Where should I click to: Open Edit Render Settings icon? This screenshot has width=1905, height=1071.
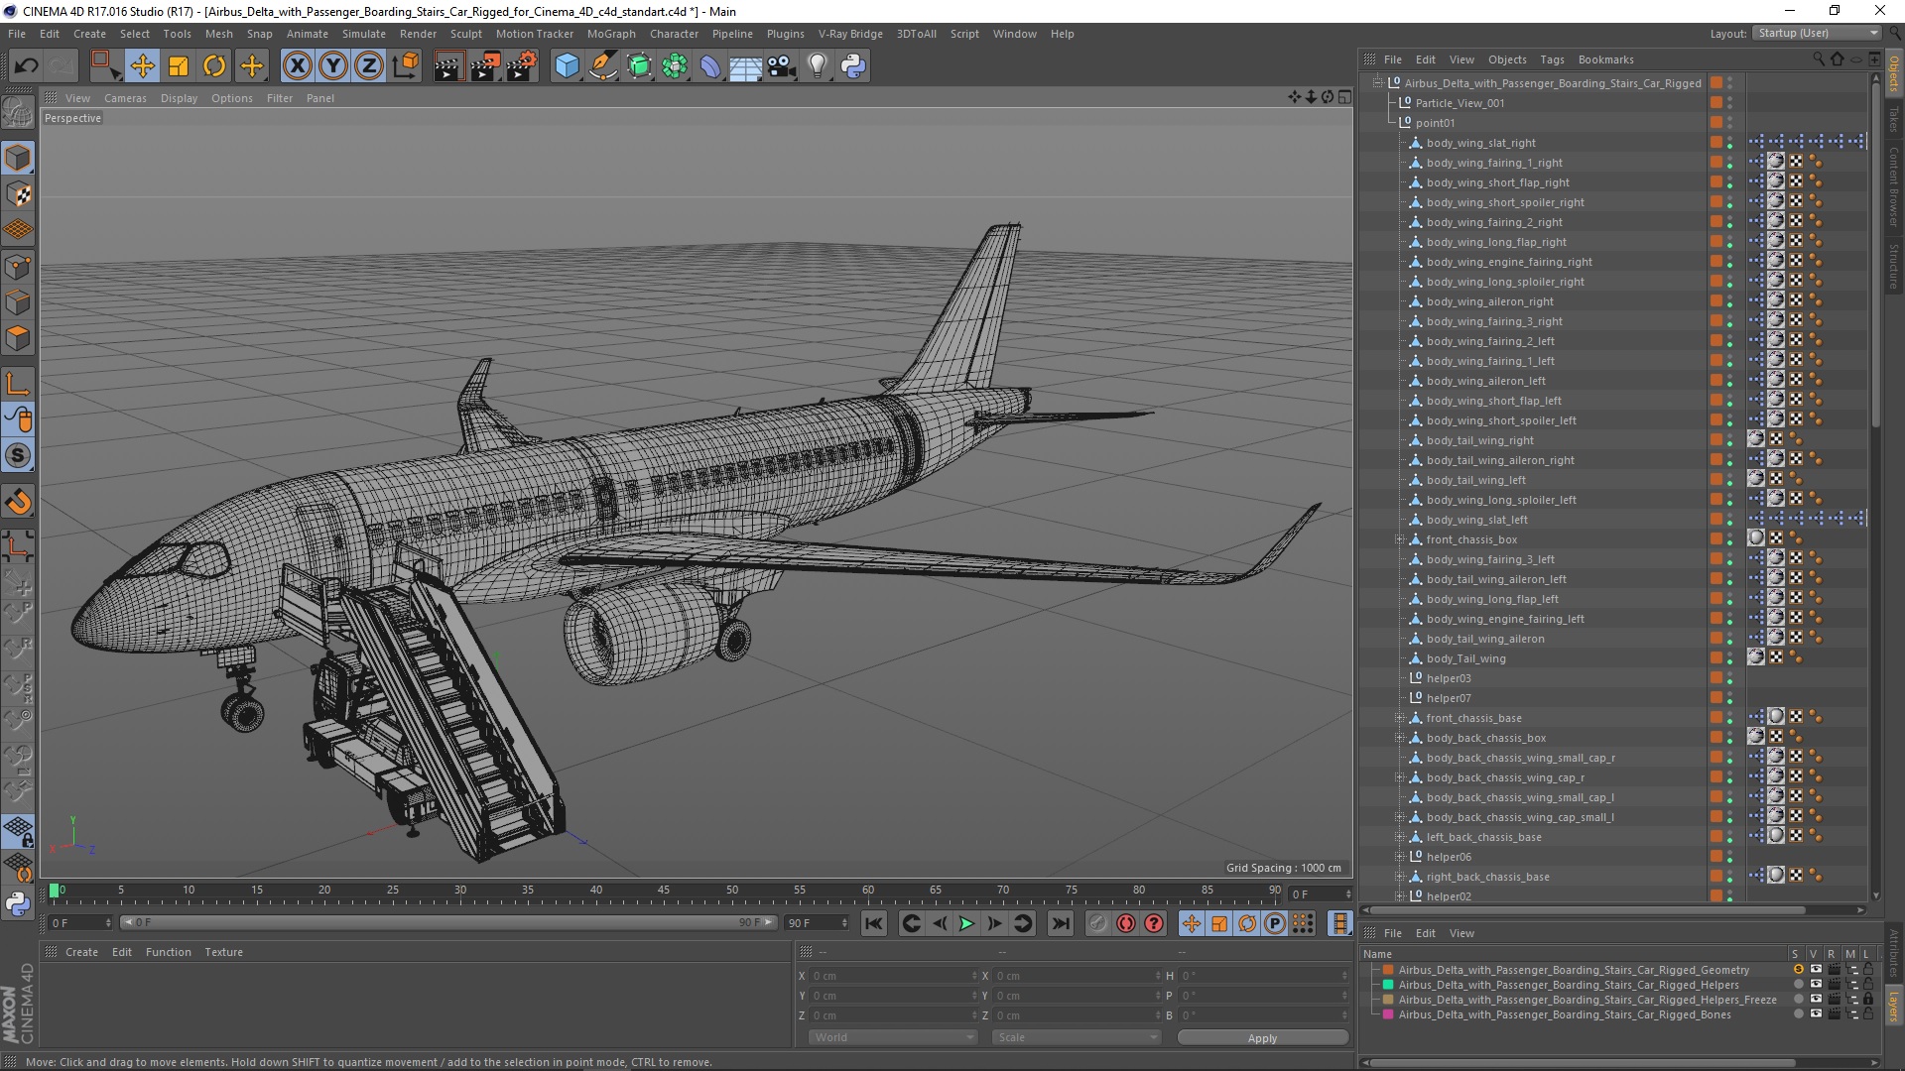[x=522, y=66]
